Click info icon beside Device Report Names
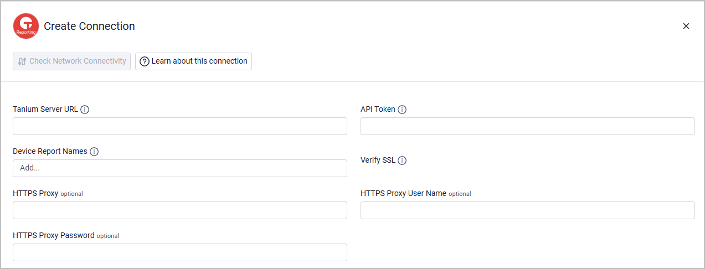The height and width of the screenshot is (269, 705). 94,152
